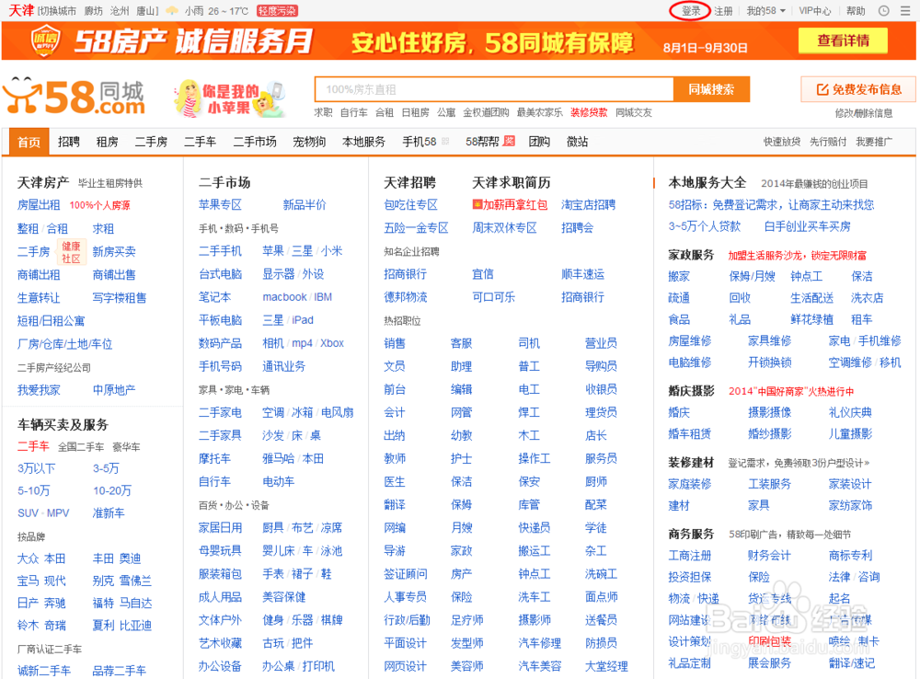920x679 pixels.
Task: Open 搬家 under 家政服务
Action: [679, 276]
